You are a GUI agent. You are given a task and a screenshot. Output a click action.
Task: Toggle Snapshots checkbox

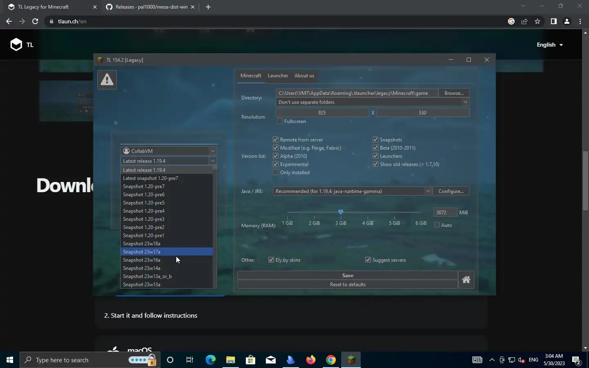[x=375, y=139]
